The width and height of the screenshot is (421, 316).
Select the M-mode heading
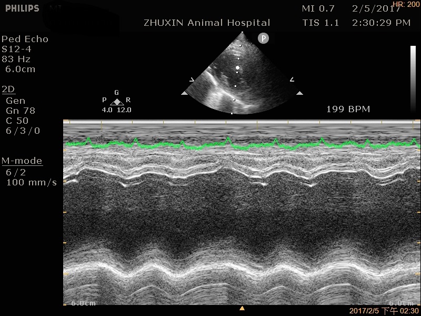pos(22,161)
